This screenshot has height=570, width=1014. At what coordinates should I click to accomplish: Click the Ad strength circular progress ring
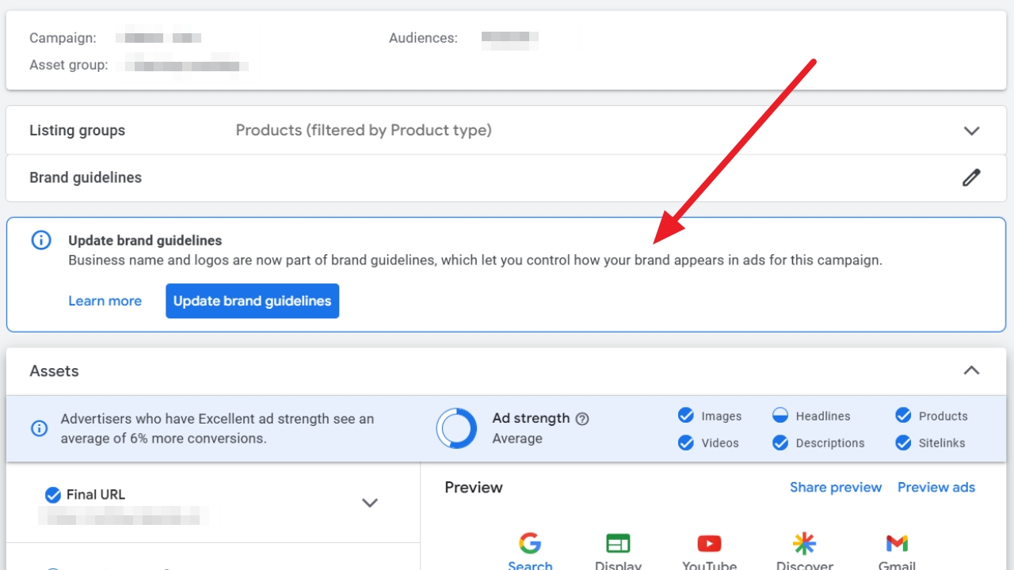point(456,428)
